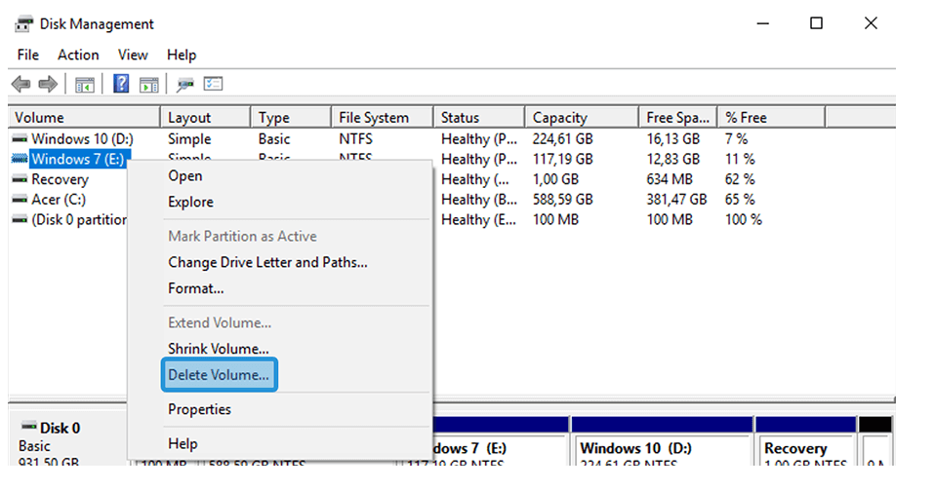Click the 381,47 GB free space cell
Image resolution: width=935 pixels, height=490 pixels.
(676, 200)
